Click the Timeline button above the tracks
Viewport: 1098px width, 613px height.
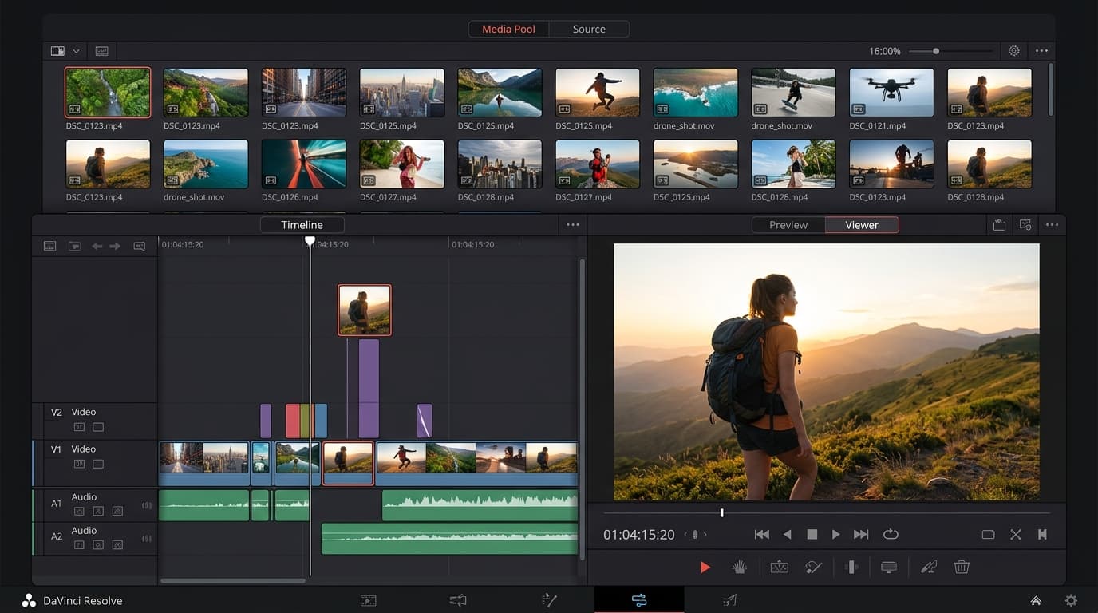pyautogui.click(x=302, y=225)
